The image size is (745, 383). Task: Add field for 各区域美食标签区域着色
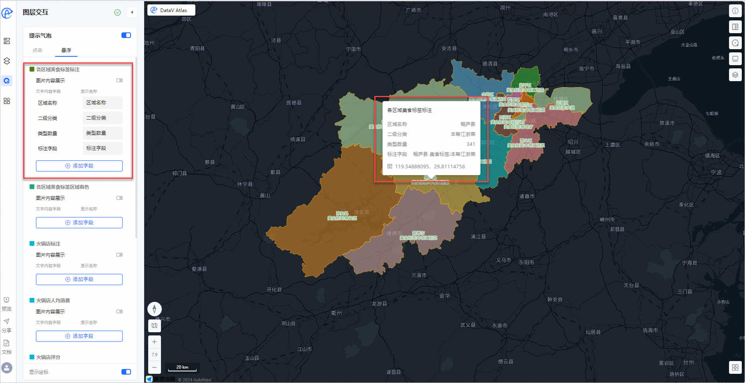pyautogui.click(x=79, y=223)
